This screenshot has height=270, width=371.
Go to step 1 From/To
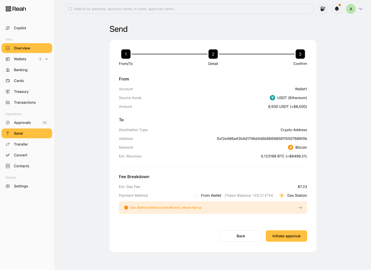pyautogui.click(x=126, y=54)
